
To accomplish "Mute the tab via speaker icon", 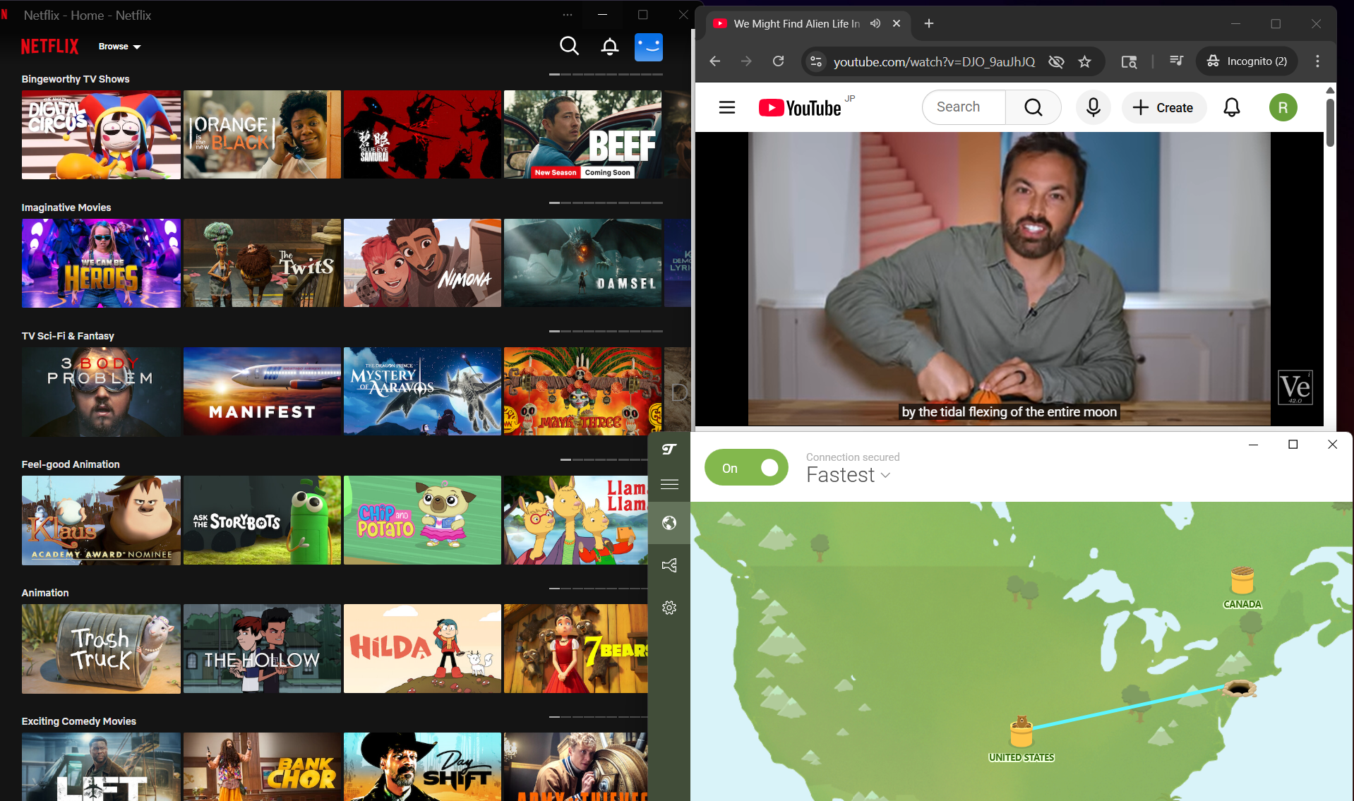I will click(875, 23).
